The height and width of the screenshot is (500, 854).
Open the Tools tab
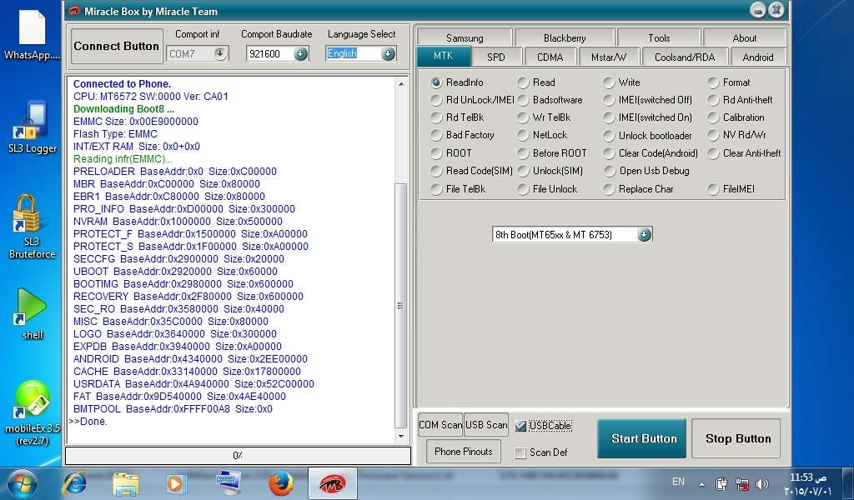point(659,38)
